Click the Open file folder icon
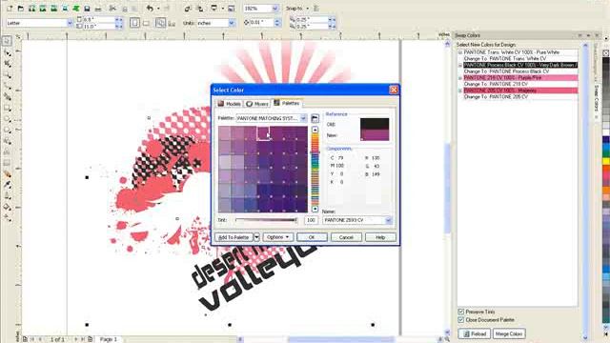The image size is (610, 343). [21, 9]
